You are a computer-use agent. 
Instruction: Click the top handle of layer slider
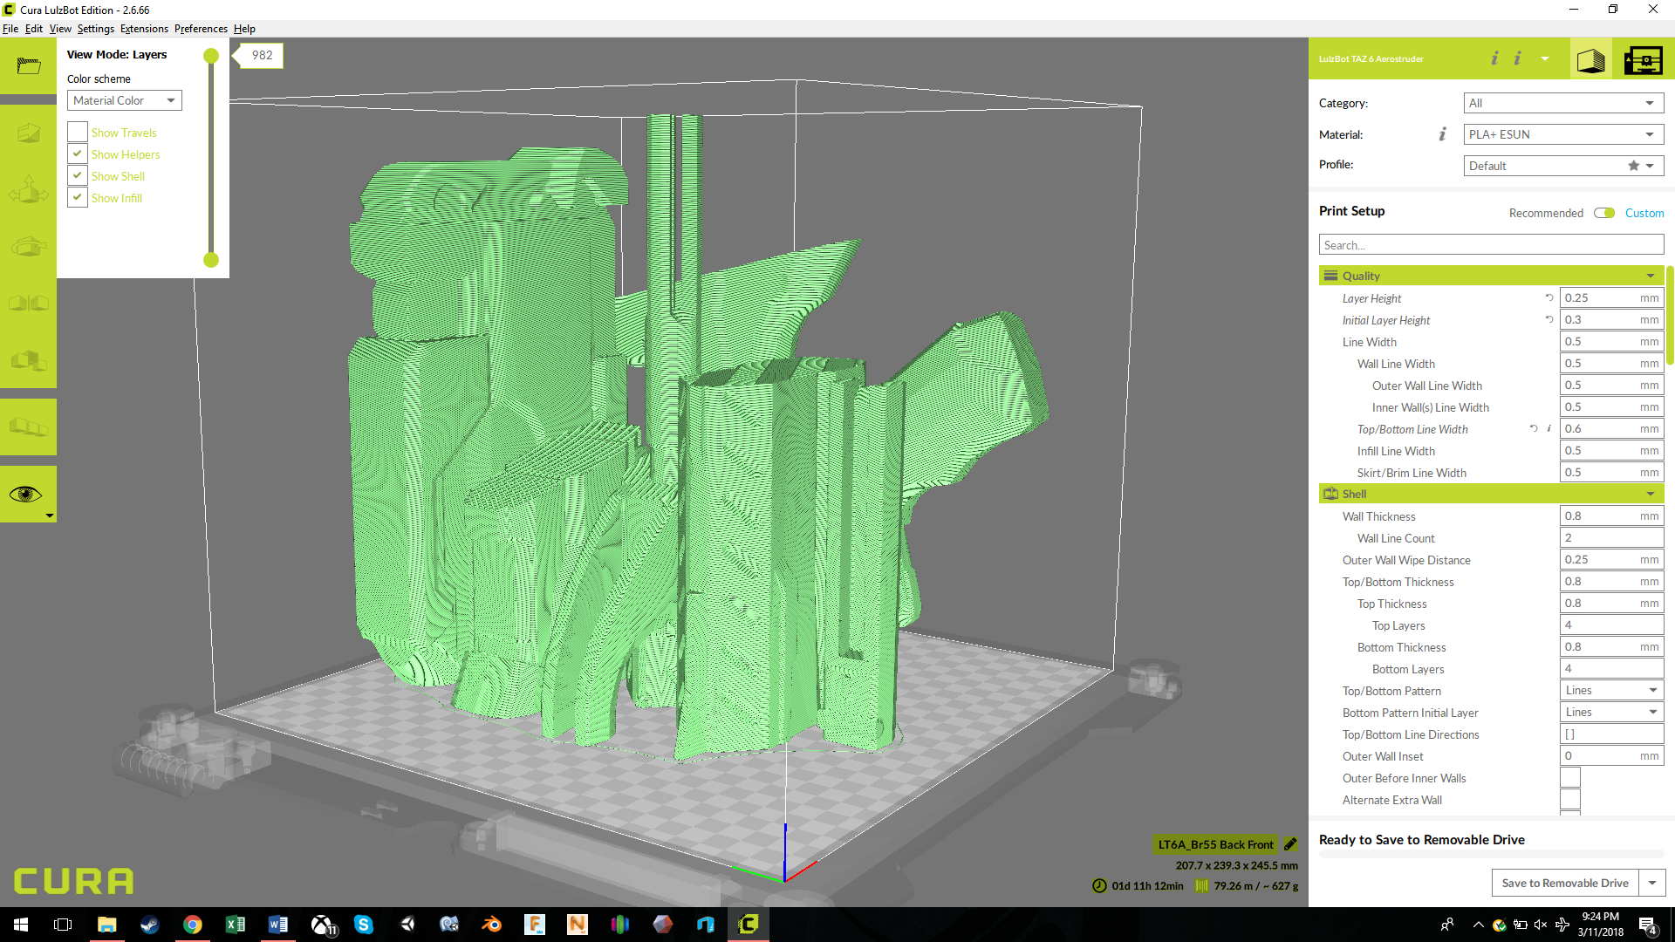click(211, 57)
